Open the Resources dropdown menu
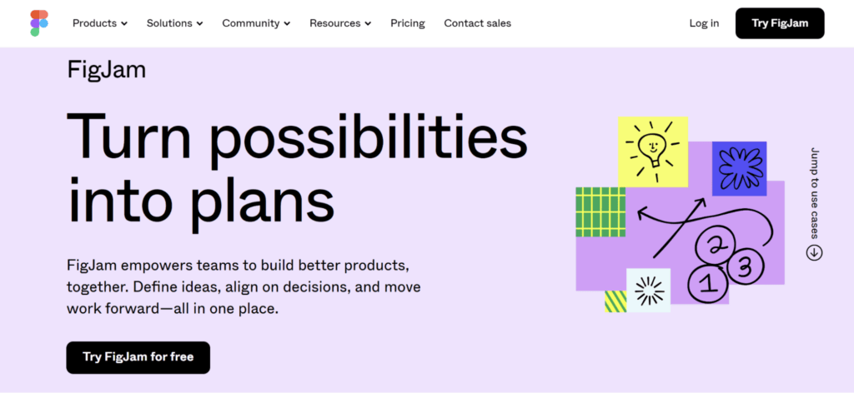Viewport: 854px width, 393px height. 340,23
